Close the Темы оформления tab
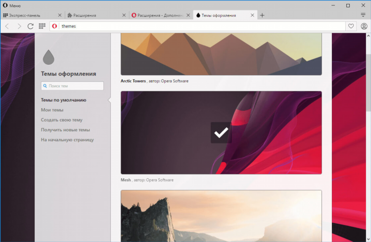Viewport: 371px width, 242px height. (252, 15)
